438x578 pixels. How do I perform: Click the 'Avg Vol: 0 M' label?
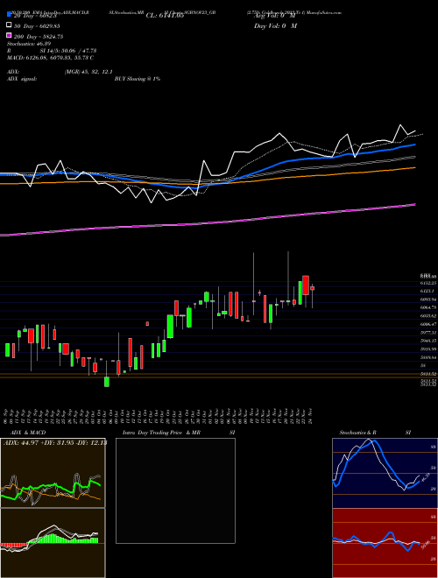[275, 16]
